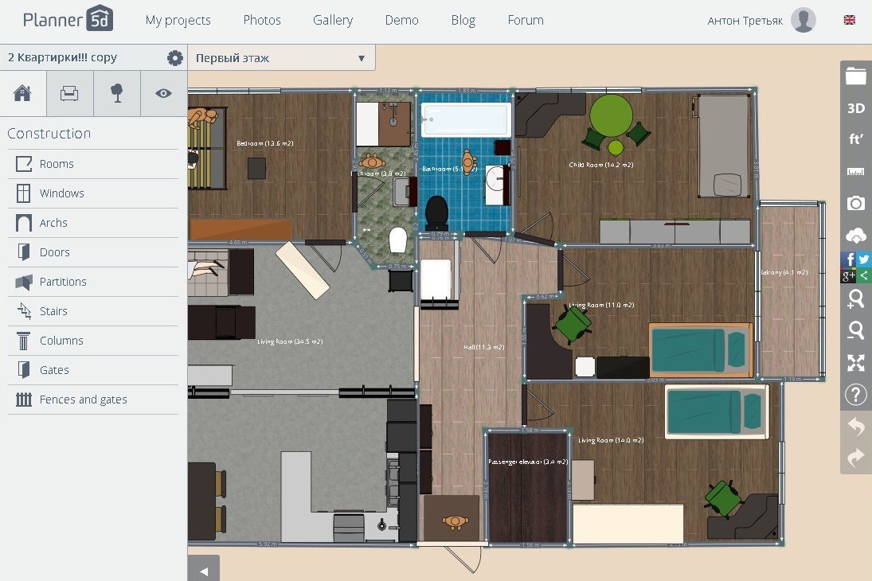This screenshot has height=581, width=872.
Task: Switch to 3D view
Action: 855,108
